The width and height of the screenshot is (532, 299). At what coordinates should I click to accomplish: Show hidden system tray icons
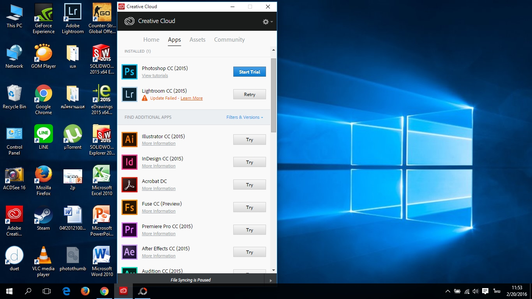448,291
